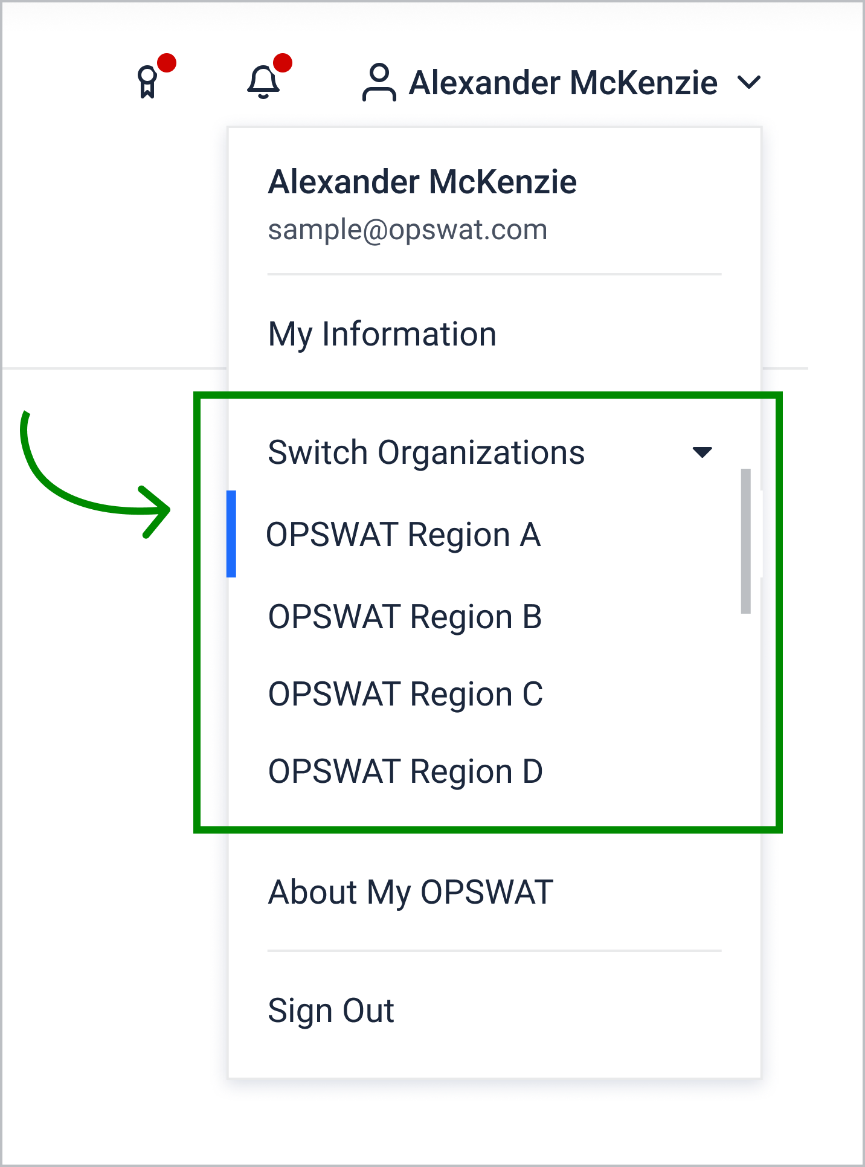Open the notifications bell icon
This screenshot has width=865, height=1167.
[263, 82]
